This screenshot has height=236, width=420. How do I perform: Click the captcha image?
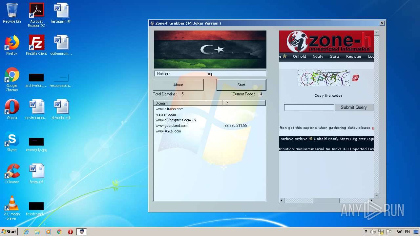(x=324, y=78)
